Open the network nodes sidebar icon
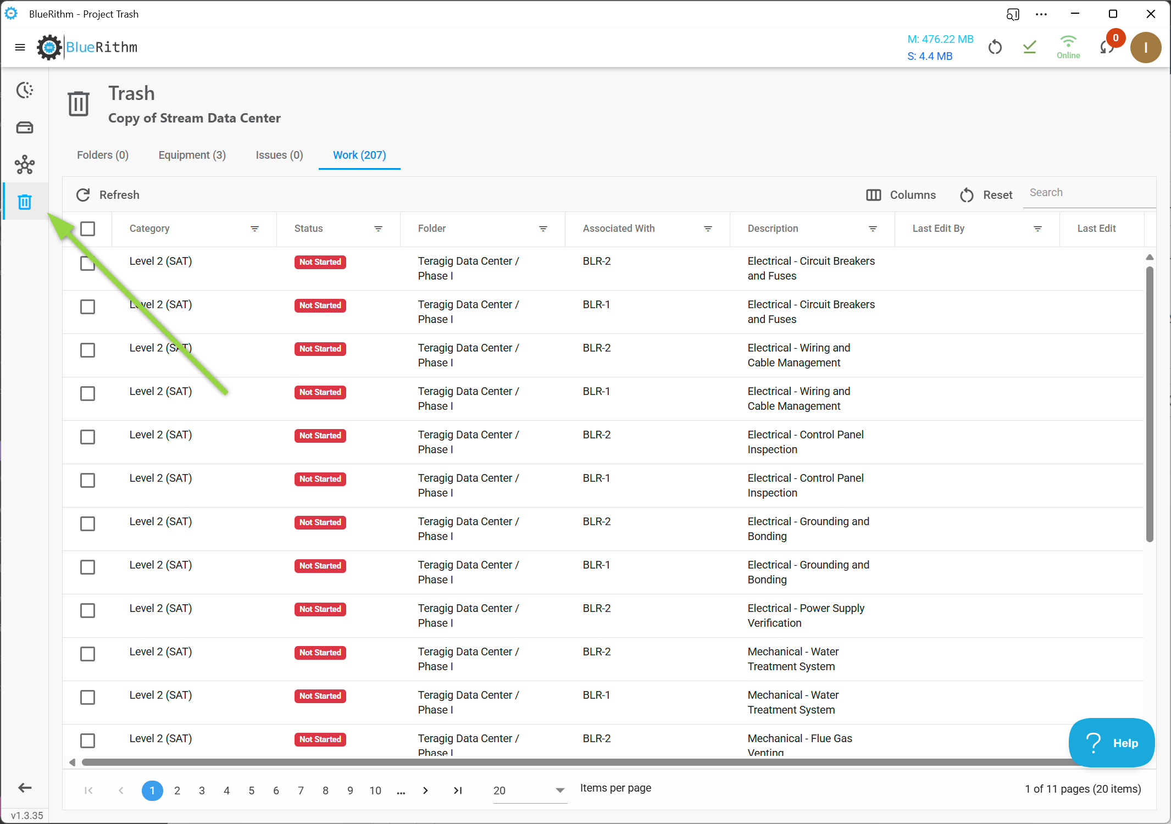 pyautogui.click(x=25, y=165)
